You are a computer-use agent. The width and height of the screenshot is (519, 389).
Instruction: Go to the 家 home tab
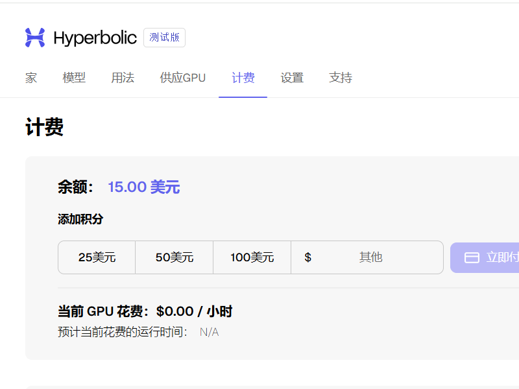(31, 78)
